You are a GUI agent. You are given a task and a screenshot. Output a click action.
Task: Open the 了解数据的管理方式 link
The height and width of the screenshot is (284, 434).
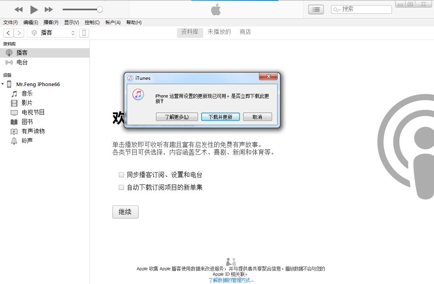231,280
